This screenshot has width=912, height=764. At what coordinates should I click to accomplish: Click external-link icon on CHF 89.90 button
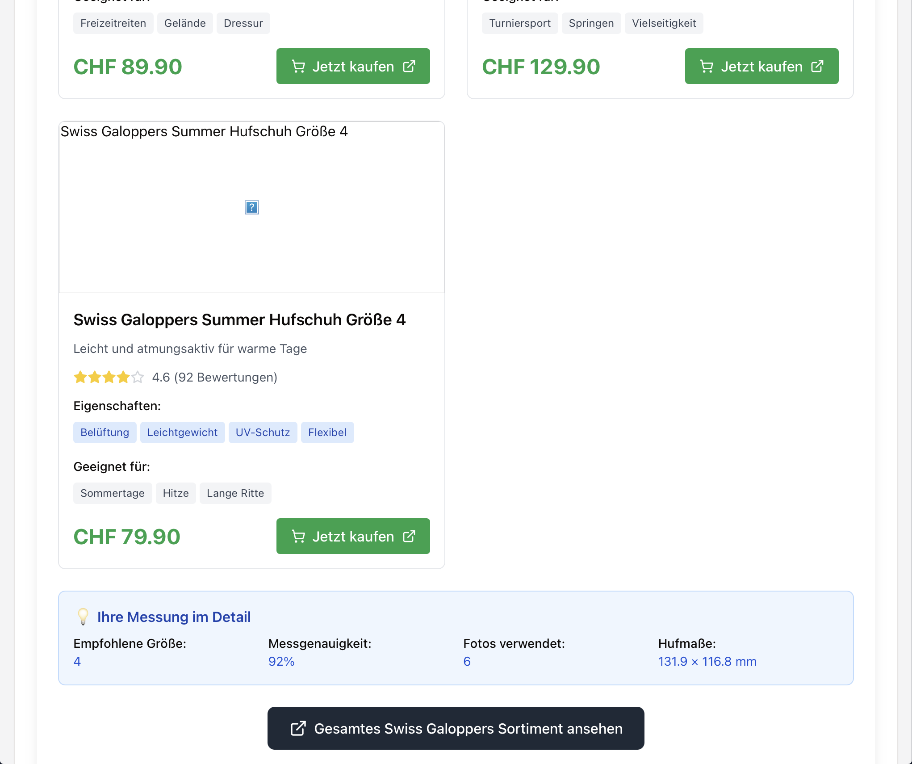click(409, 67)
